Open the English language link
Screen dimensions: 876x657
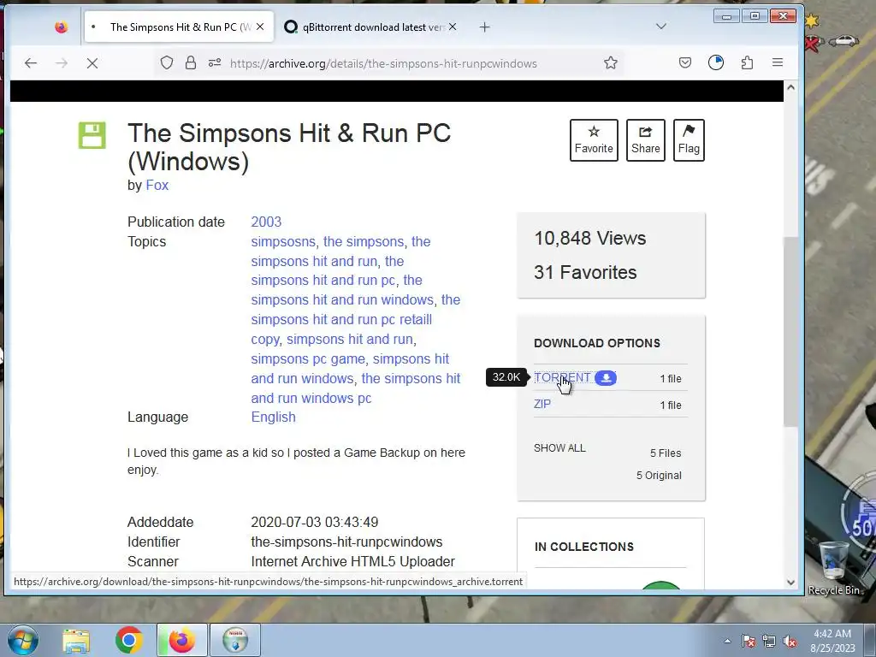[273, 417]
